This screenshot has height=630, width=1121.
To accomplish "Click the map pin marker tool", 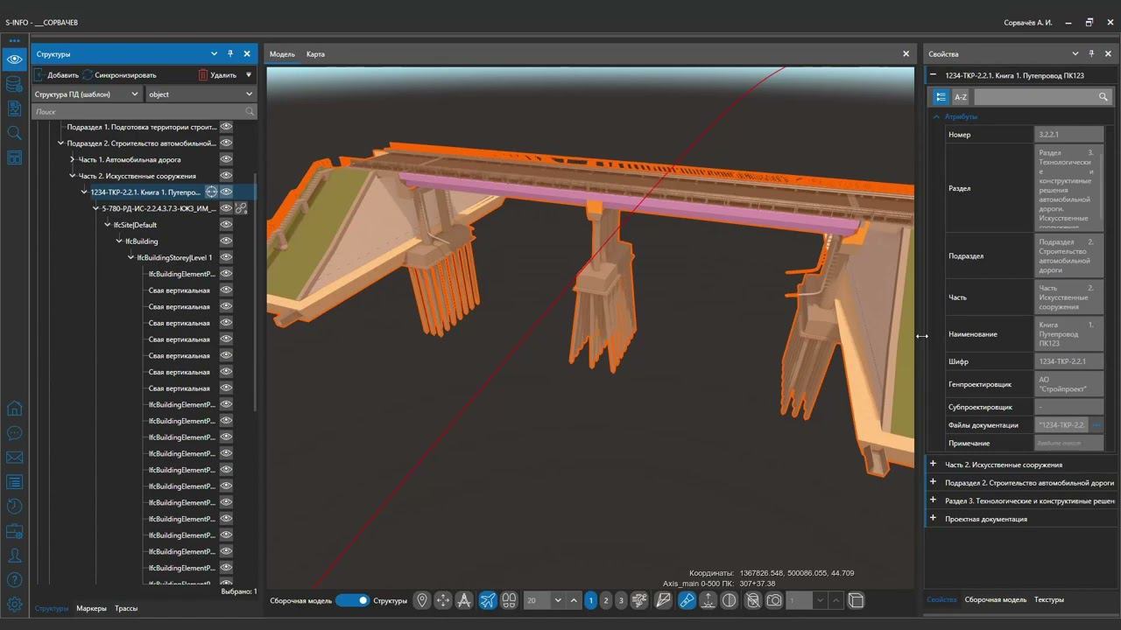I will 422,600.
